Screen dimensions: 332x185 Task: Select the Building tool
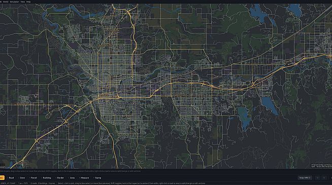click(x=46, y=178)
